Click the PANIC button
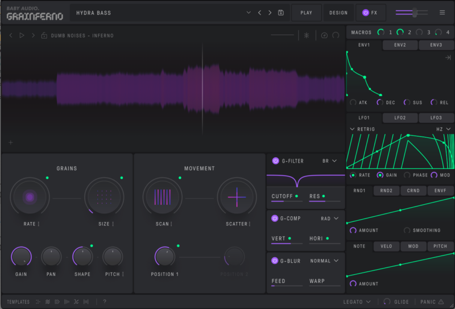The image size is (455, 309). tap(432, 302)
